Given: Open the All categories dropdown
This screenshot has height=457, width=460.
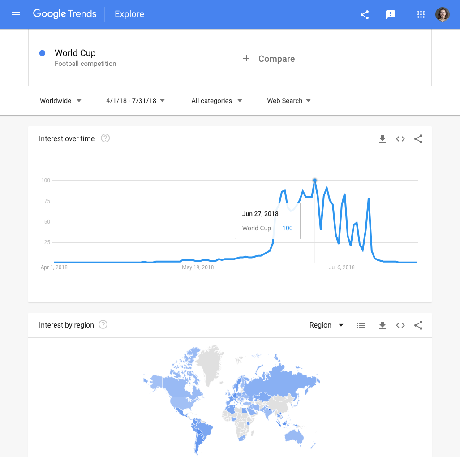Looking at the screenshot, I should pyautogui.click(x=216, y=101).
